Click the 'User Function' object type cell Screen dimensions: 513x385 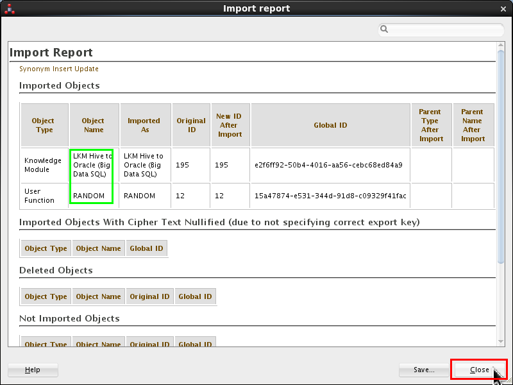click(44, 196)
